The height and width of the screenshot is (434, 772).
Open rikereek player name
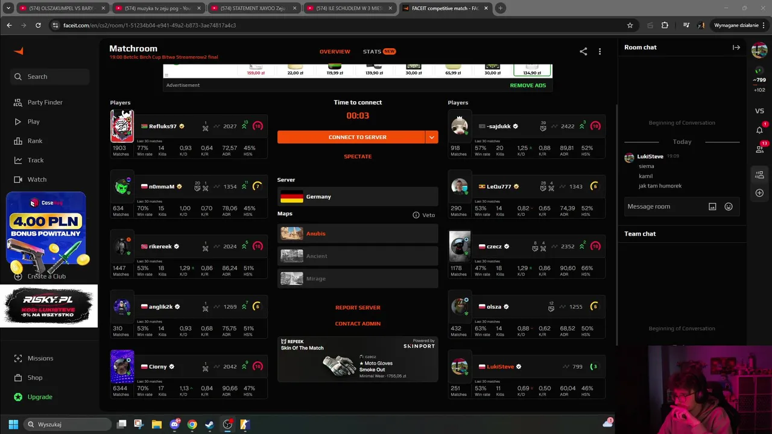160,247
